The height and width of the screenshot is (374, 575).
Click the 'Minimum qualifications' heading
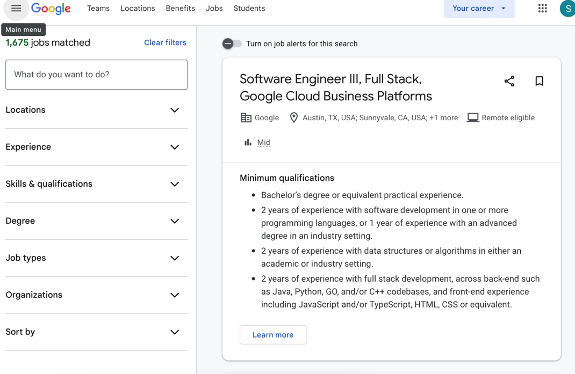click(287, 178)
